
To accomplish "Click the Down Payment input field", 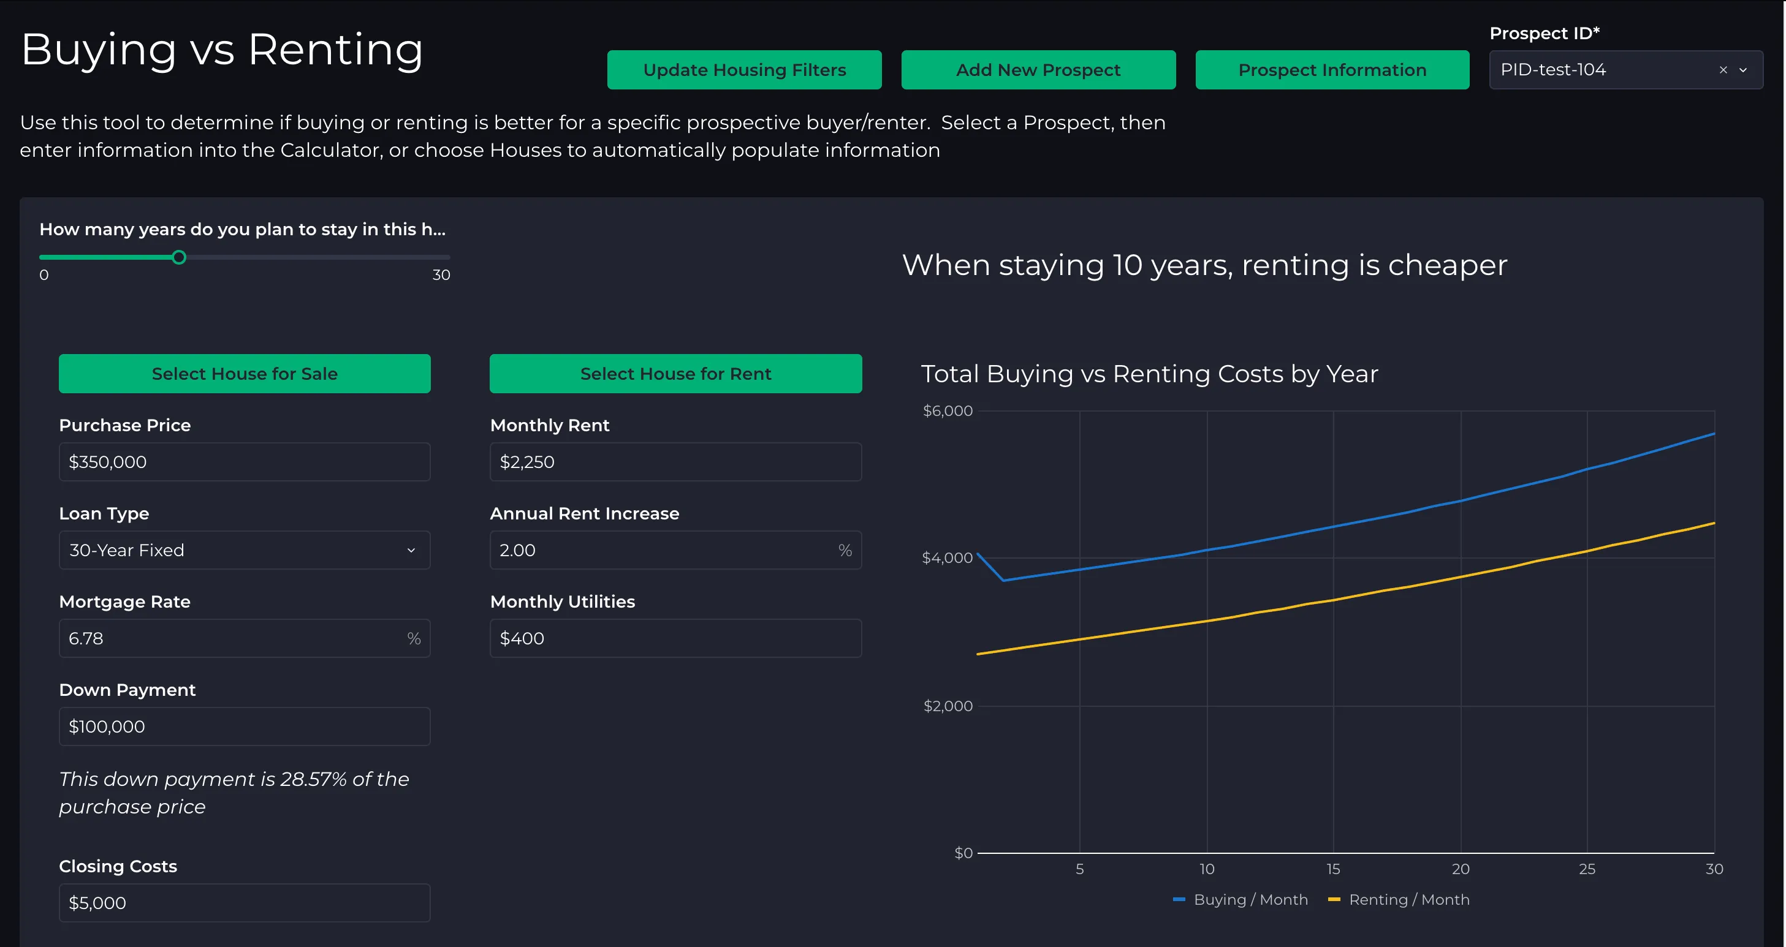I will pyautogui.click(x=245, y=726).
